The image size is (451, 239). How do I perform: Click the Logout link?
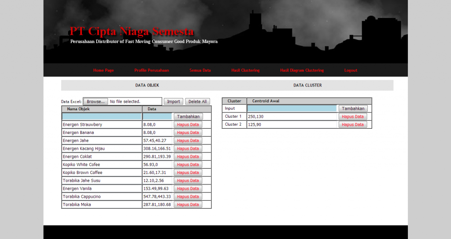pos(351,70)
